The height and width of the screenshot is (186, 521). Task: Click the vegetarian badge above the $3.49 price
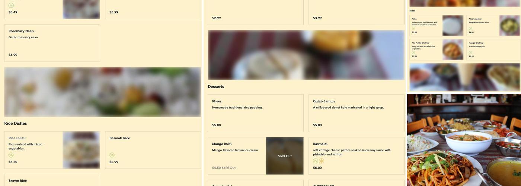pyautogui.click(x=11, y=6)
